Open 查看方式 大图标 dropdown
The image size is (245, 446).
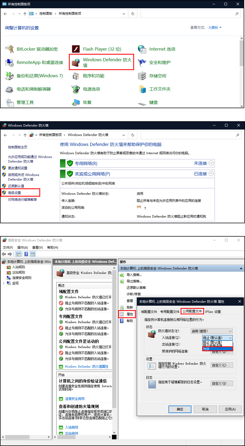tap(215, 28)
